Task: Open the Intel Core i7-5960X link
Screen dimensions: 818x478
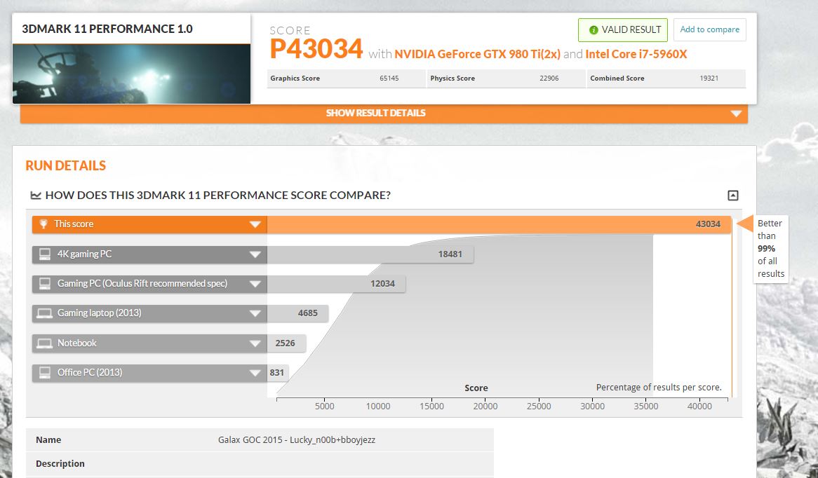Action: tap(636, 54)
